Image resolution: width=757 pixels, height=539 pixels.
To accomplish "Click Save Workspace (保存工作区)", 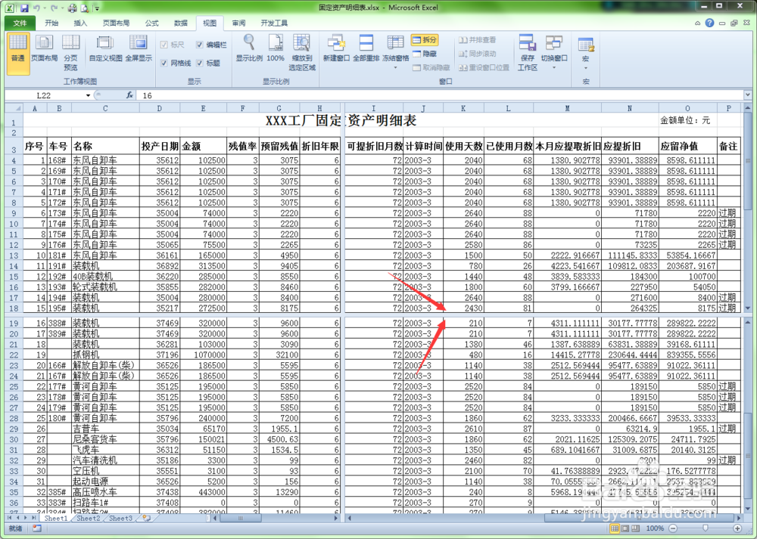I will tap(528, 53).
